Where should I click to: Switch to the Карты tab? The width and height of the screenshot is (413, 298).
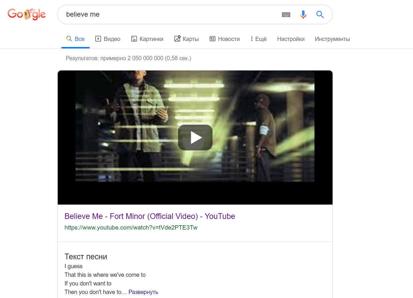[186, 39]
